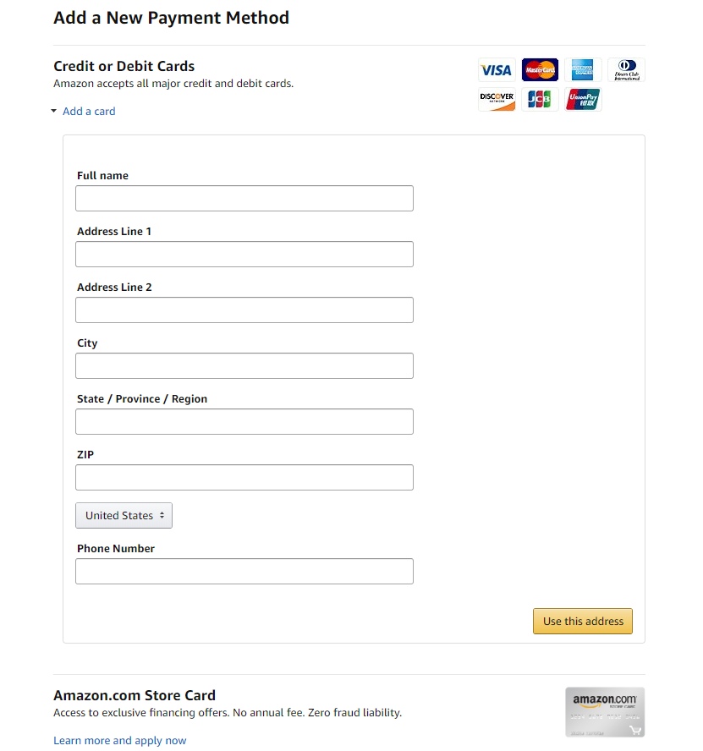The height and width of the screenshot is (751, 703).
Task: Focus the State / Province / Region field
Action: tap(244, 422)
